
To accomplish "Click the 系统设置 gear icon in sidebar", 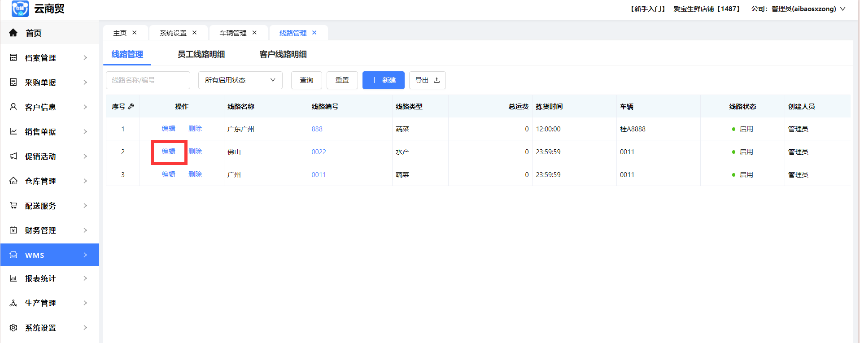I will point(13,327).
